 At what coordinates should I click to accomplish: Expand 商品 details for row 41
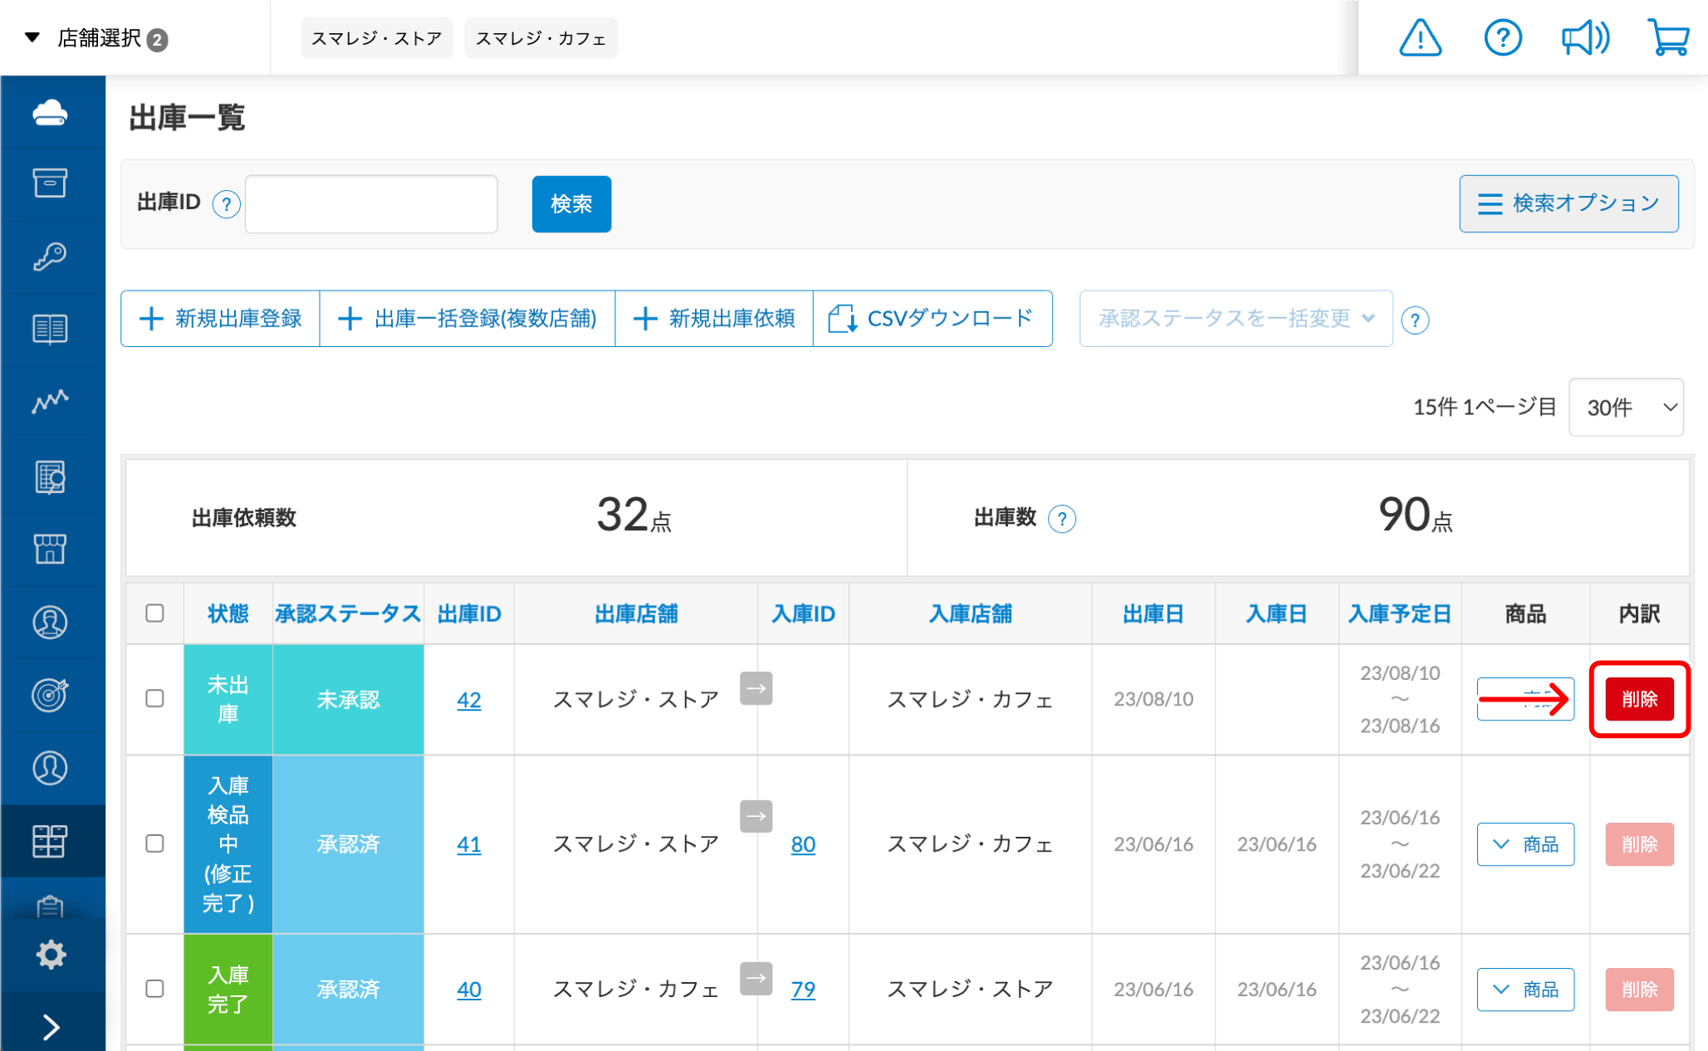click(x=1525, y=844)
